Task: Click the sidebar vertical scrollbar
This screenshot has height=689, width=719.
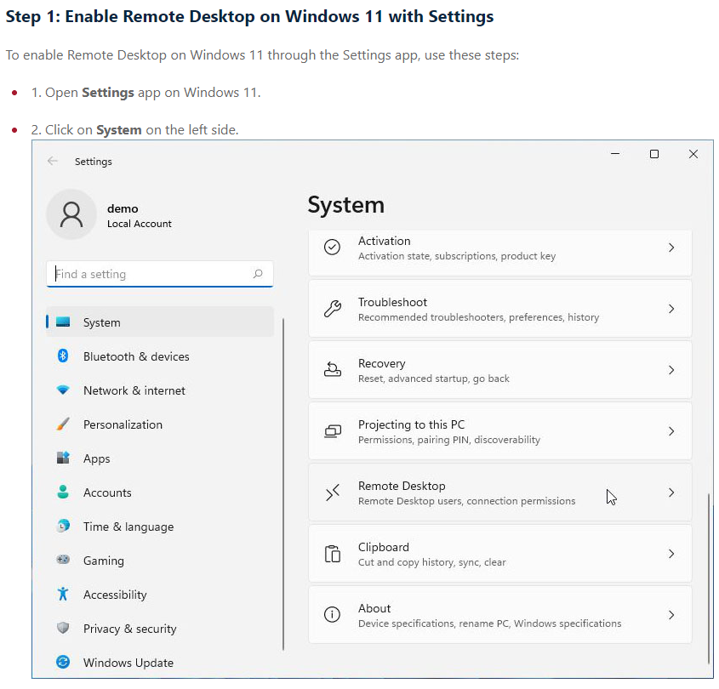Action: [x=283, y=484]
